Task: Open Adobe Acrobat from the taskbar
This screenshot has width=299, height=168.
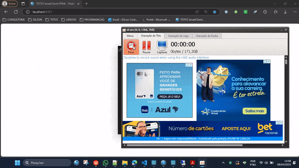Action: pyautogui.click(x=192, y=163)
